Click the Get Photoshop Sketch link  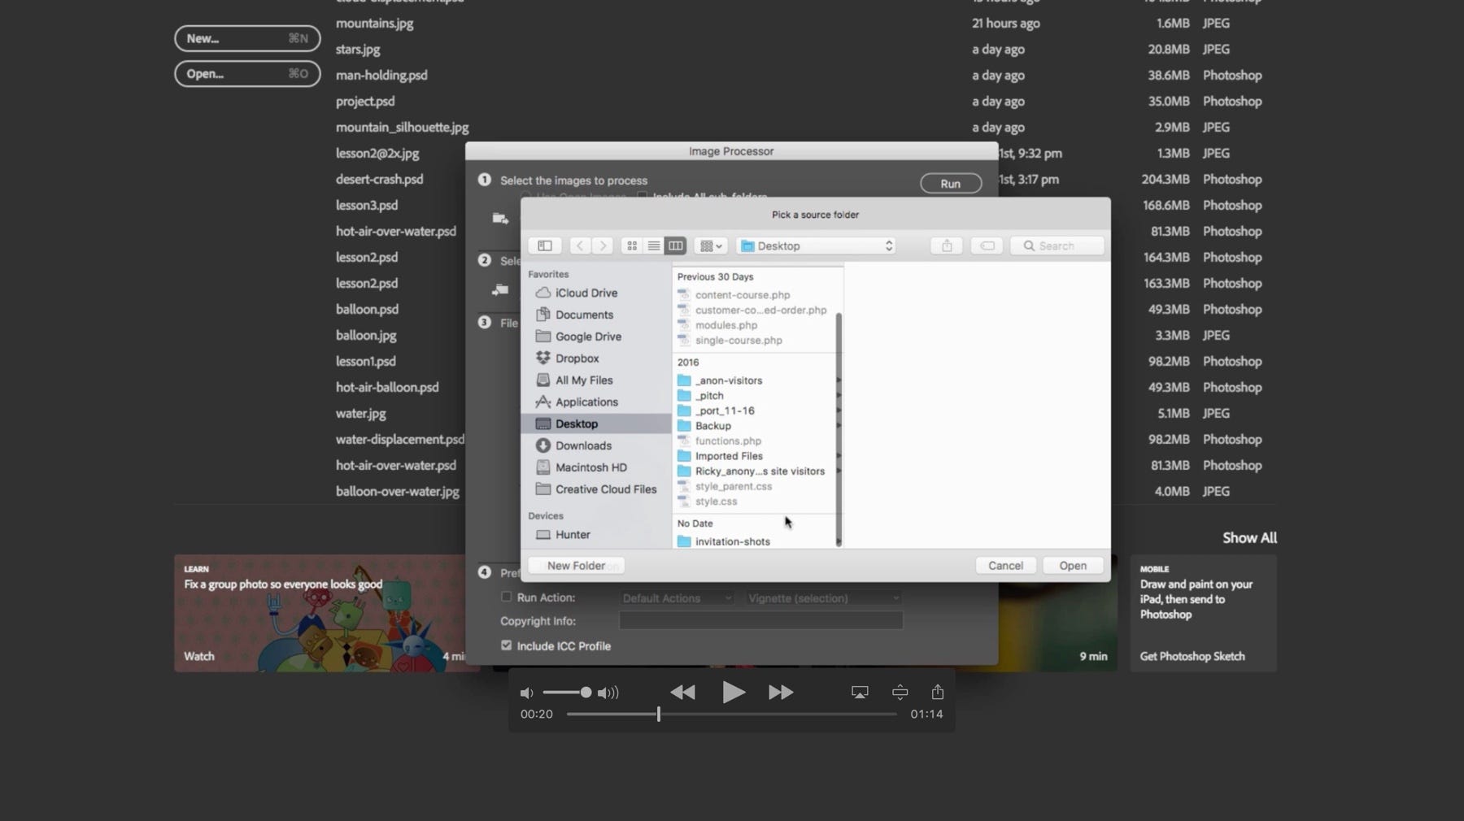[1192, 656]
